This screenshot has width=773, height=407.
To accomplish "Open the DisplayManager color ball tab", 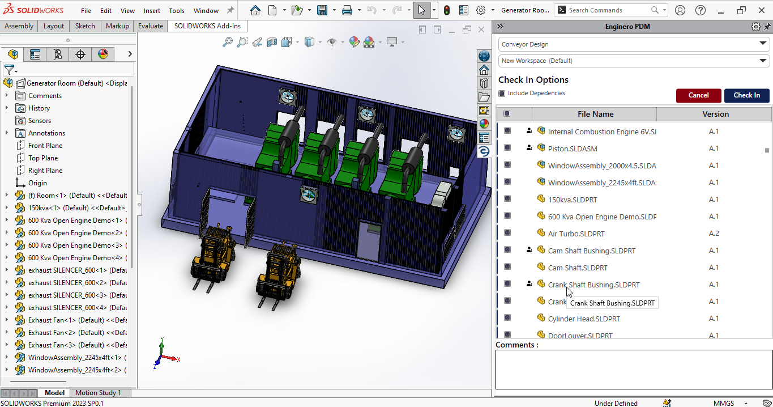I will [103, 54].
